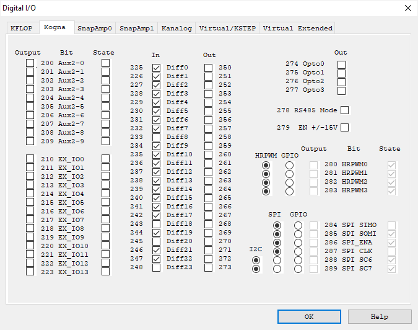The width and height of the screenshot is (418, 330).
Task: Go to the Virtual/KSTEP tab
Action: click(228, 28)
